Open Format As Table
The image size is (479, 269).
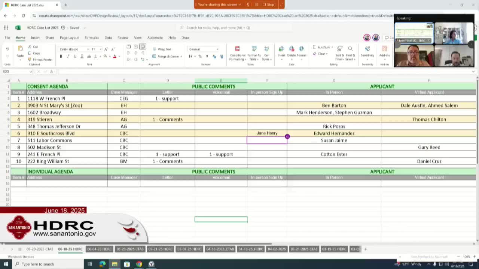click(x=254, y=53)
